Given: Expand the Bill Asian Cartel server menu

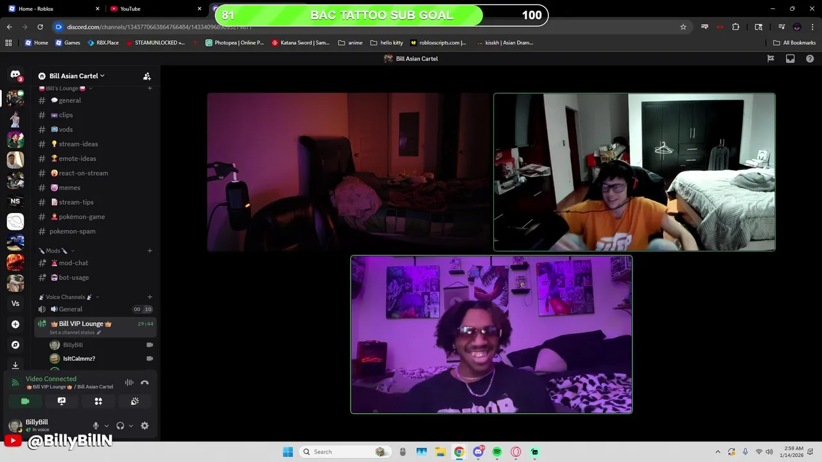Looking at the screenshot, I should pos(76,76).
